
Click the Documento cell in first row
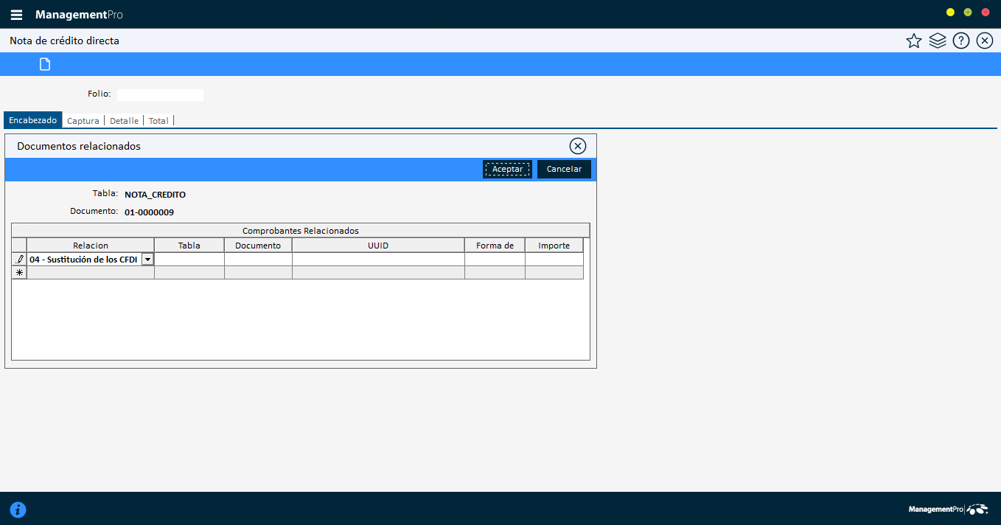258,260
